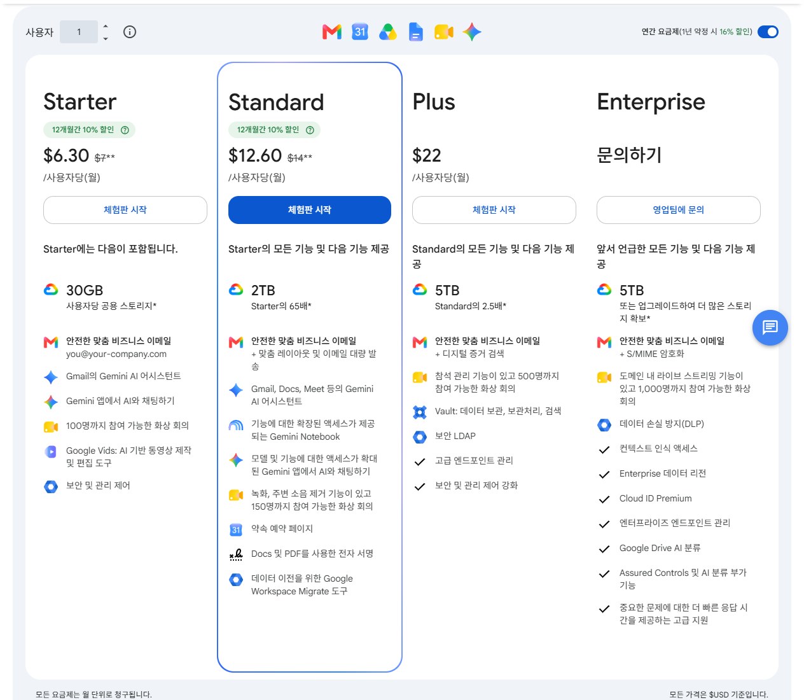Click 모든 가격은 $USD 기준입니다 footnote
This screenshot has height=700, width=804.
pyautogui.click(x=719, y=694)
